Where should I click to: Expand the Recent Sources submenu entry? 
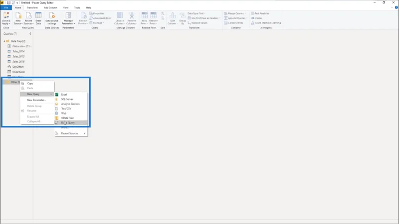click(x=71, y=133)
